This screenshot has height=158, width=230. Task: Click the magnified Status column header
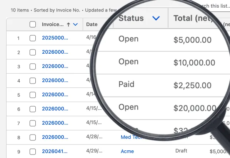point(131,18)
